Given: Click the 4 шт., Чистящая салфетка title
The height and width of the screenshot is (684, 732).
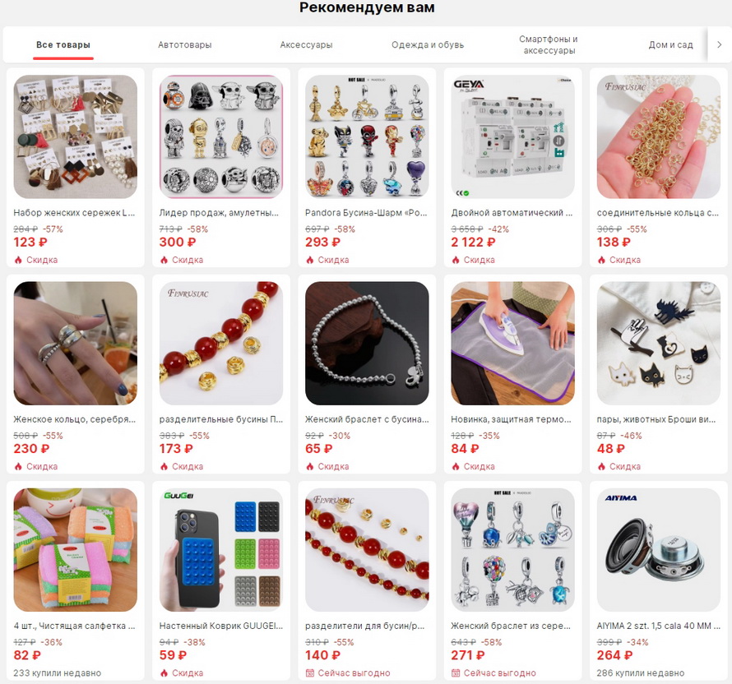Looking at the screenshot, I should pyautogui.click(x=74, y=626).
